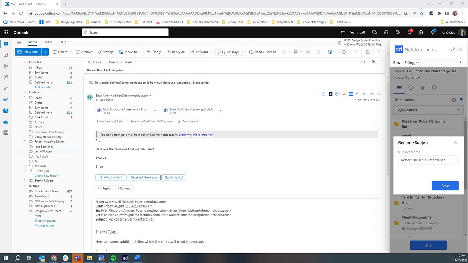This screenshot has height=263, width=468.
Task: Click Add favorite link
Action: [x=42, y=87]
